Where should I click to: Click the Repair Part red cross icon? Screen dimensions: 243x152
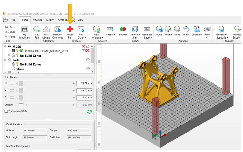pos(70,29)
